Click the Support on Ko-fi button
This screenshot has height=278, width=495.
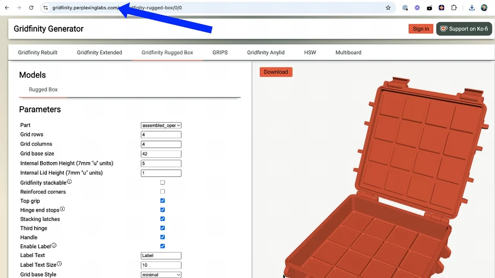click(x=464, y=28)
